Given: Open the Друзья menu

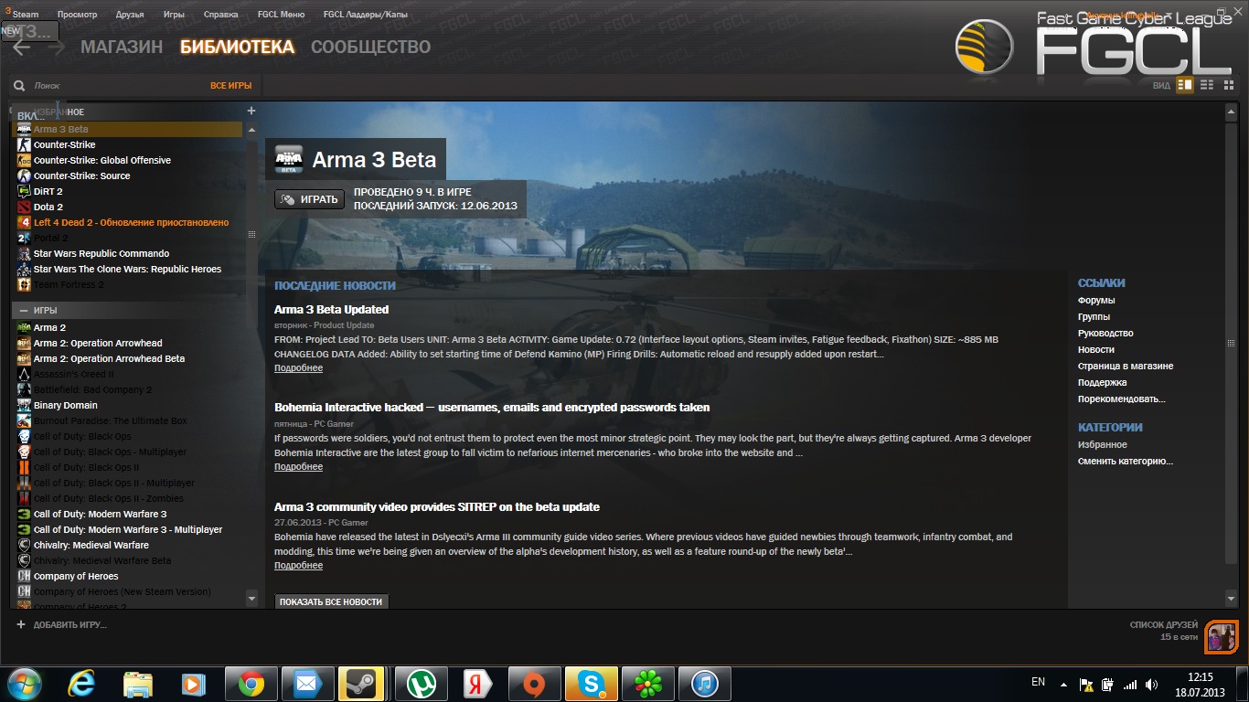Looking at the screenshot, I should 130,15.
